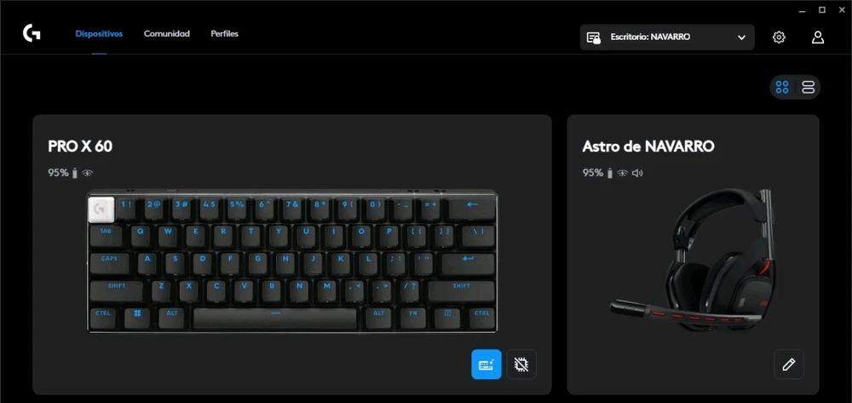The image size is (852, 403).
Task: Expand the Escritorio: NAVARRO profile dropdown
Action: [x=667, y=37]
